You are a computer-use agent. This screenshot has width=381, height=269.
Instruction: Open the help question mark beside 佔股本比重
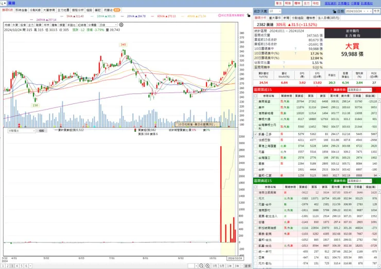pos(284,63)
